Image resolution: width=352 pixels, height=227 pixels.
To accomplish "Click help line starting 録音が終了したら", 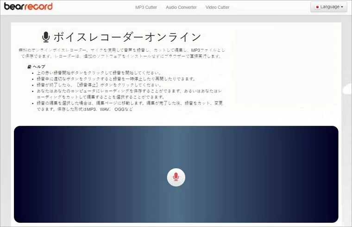I will [99, 85].
